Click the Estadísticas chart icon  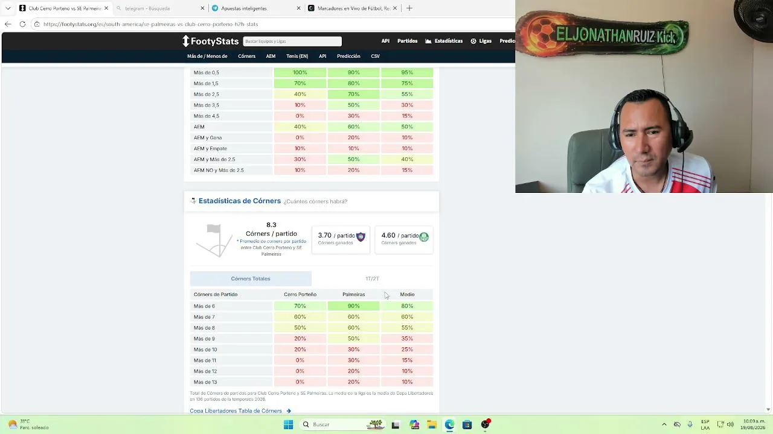pos(428,41)
